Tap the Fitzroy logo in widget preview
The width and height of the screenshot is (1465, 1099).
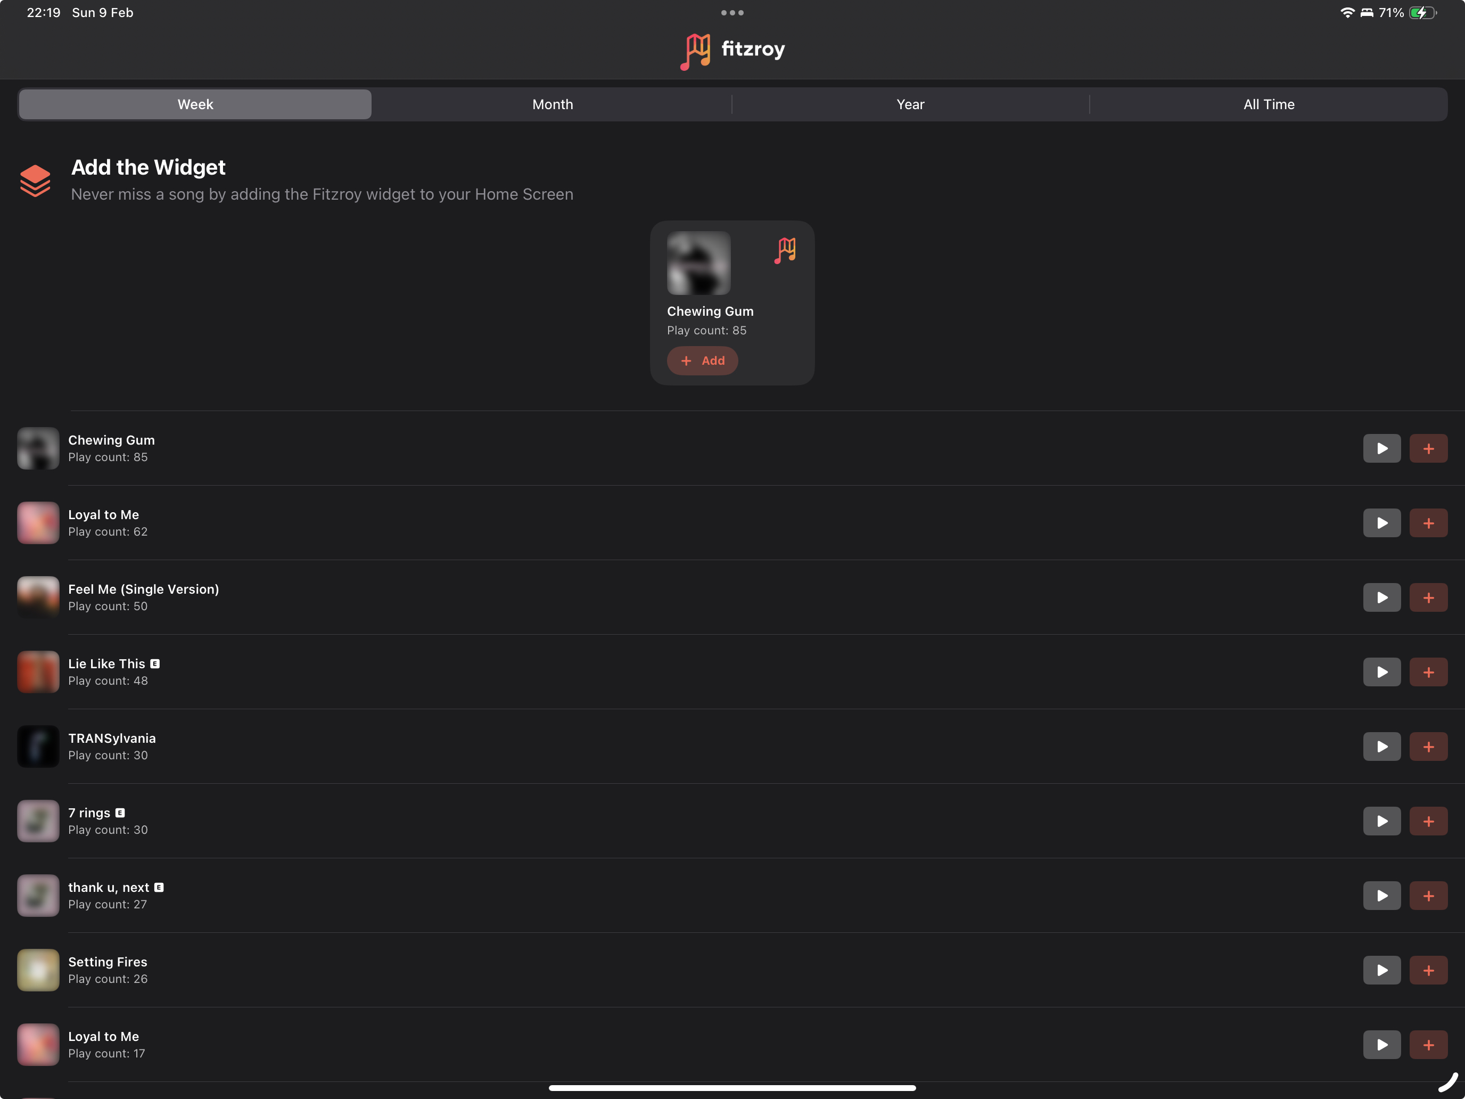click(786, 251)
